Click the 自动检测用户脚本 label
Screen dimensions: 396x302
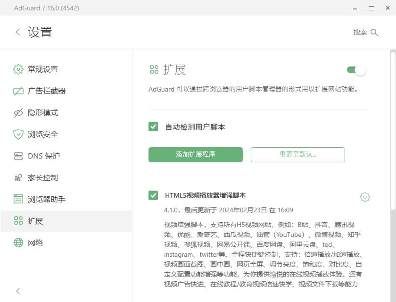pos(195,127)
